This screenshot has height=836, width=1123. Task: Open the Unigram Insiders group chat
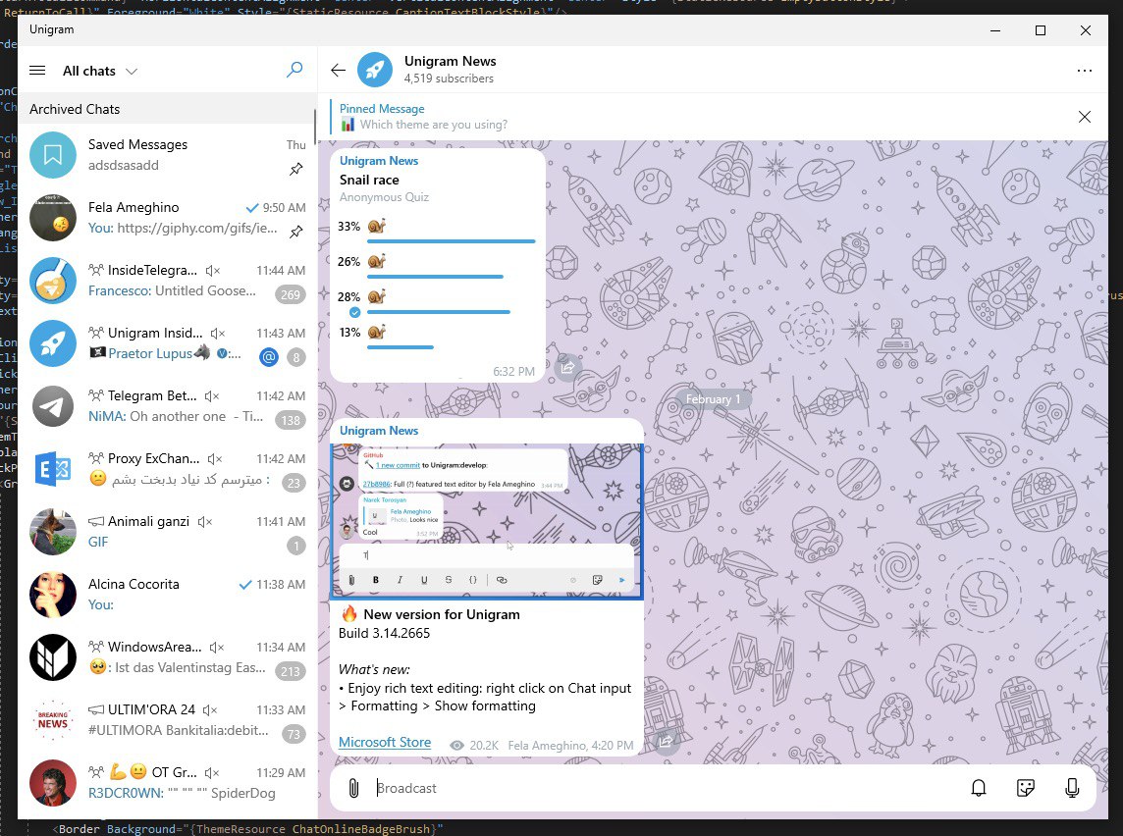[166, 343]
